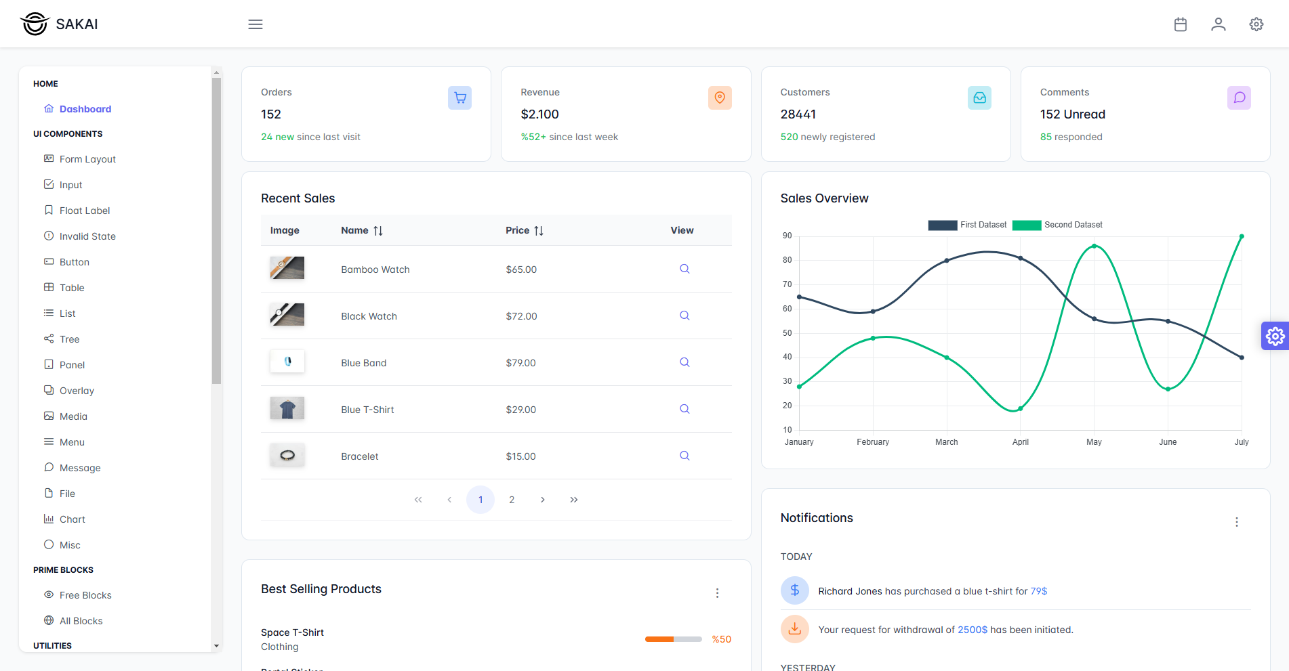Open the calendar icon in top bar
Viewport: 1289px width, 671px height.
pos(1181,24)
